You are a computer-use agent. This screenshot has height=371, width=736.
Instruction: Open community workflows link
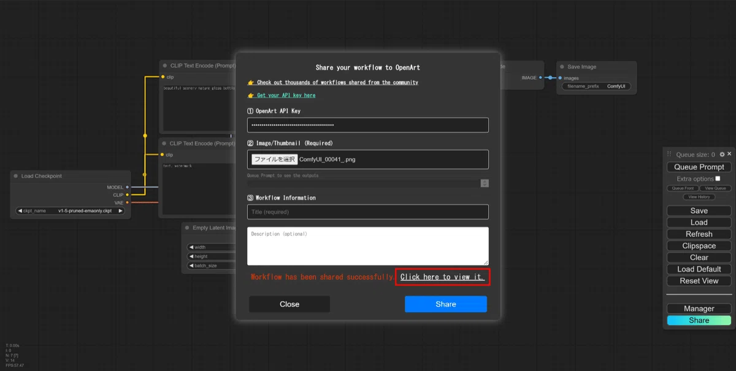337,82
